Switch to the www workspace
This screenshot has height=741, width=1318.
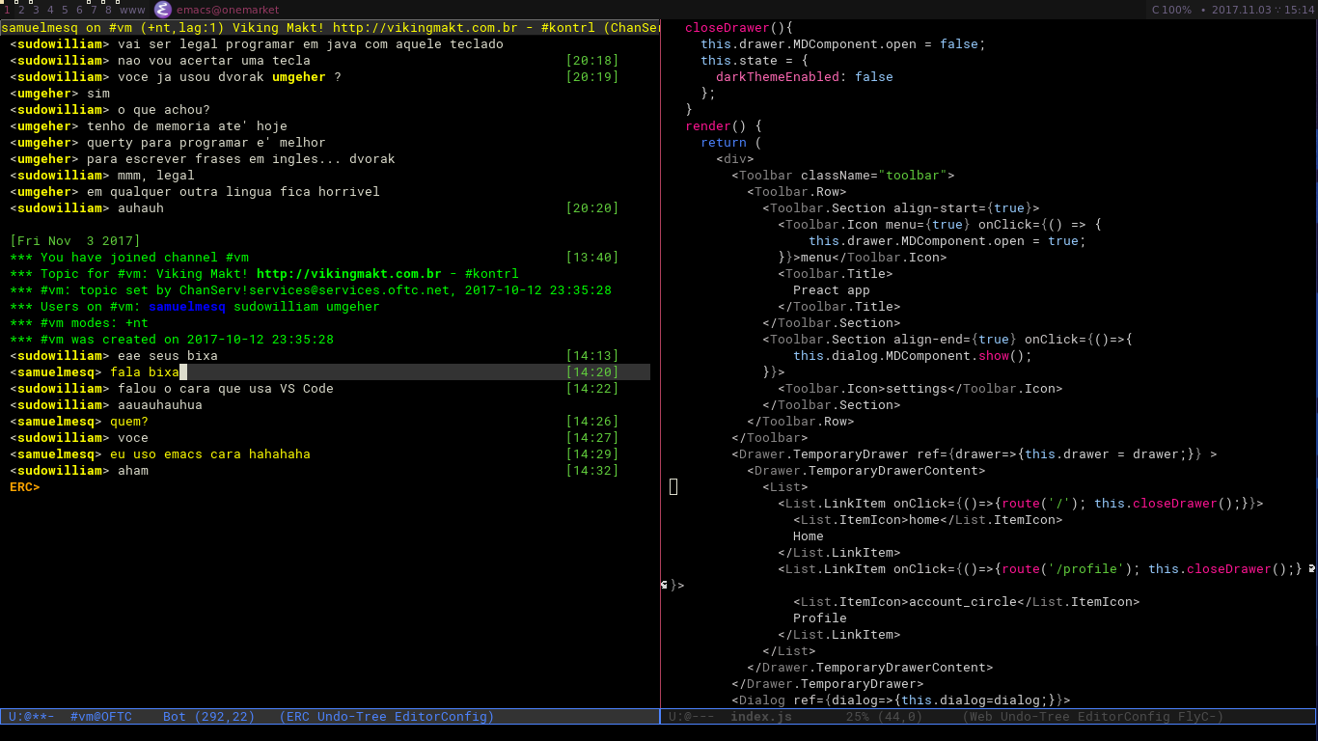pos(132,10)
